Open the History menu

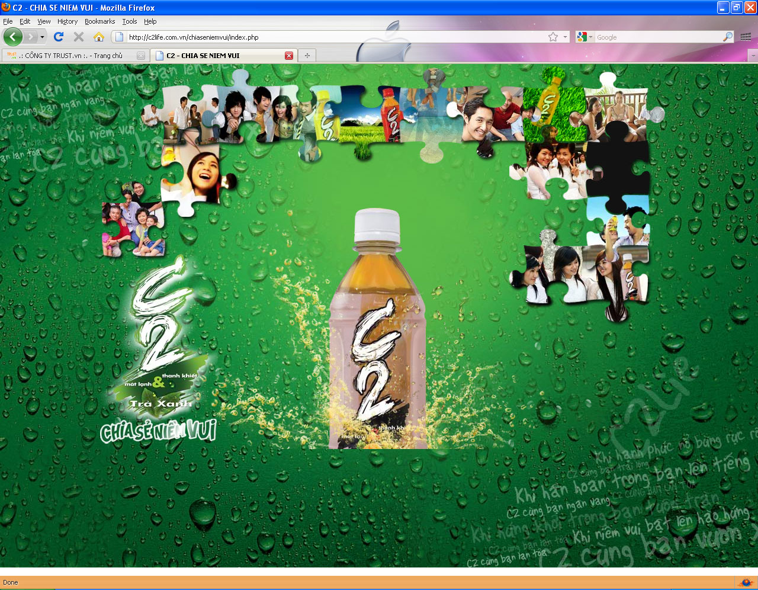(68, 21)
